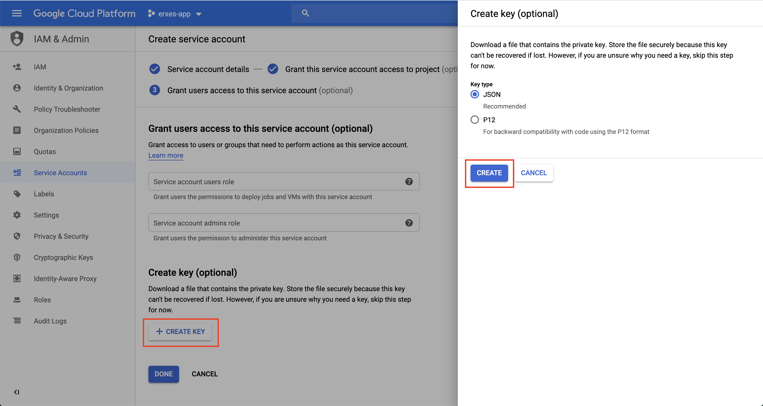Click the IAM & Admin shield icon
The image size is (763, 406).
point(17,39)
